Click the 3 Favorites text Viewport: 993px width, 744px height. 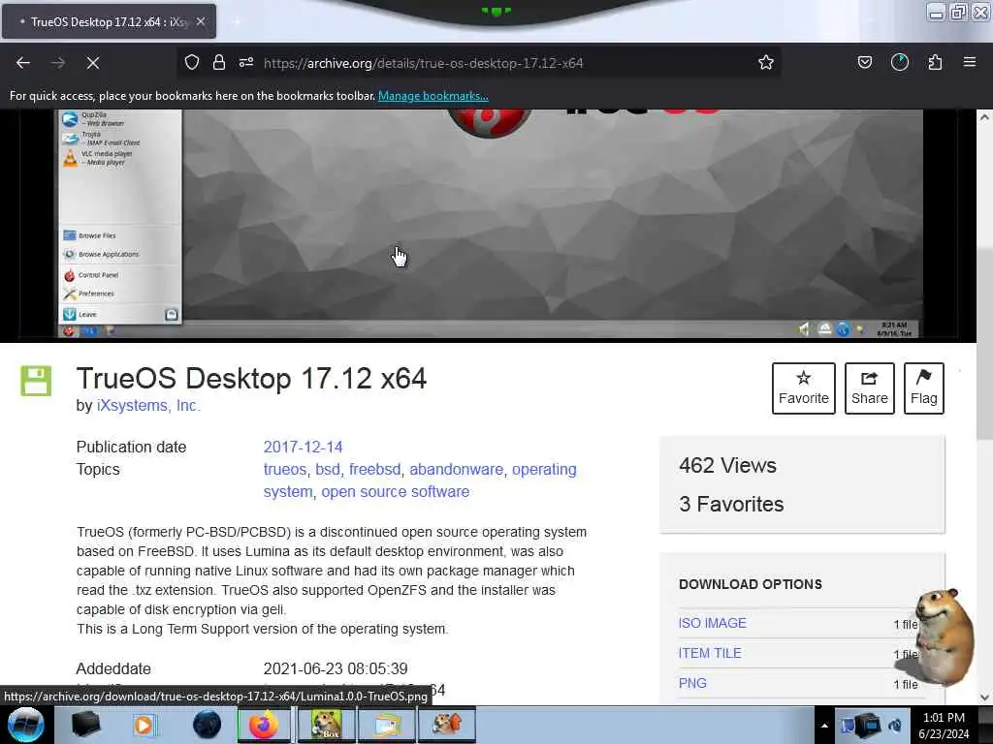(731, 504)
